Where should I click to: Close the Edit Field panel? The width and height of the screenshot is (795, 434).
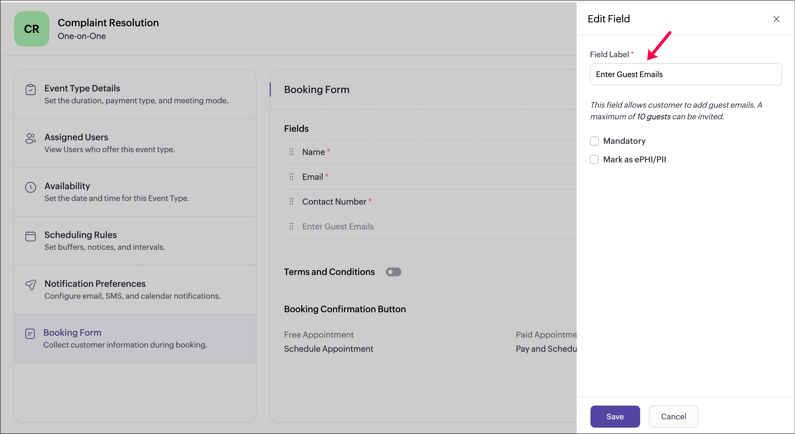pyautogui.click(x=776, y=19)
